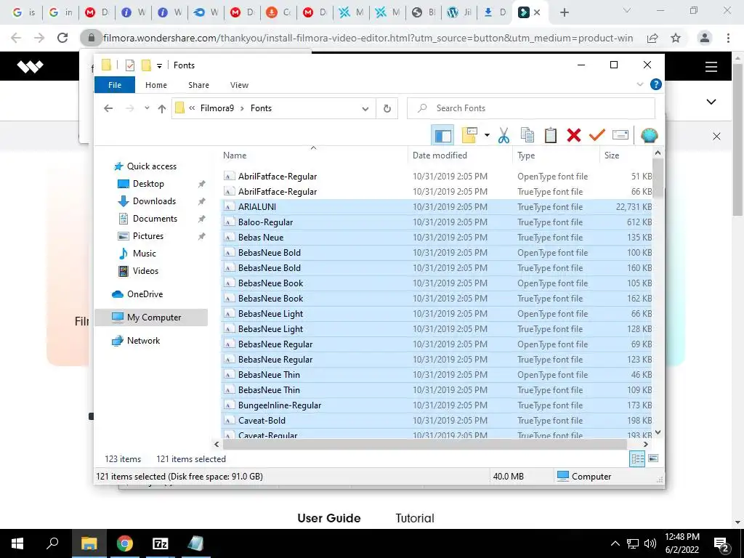Switch to details view layout icon
This screenshot has width=744, height=558.
click(637, 458)
